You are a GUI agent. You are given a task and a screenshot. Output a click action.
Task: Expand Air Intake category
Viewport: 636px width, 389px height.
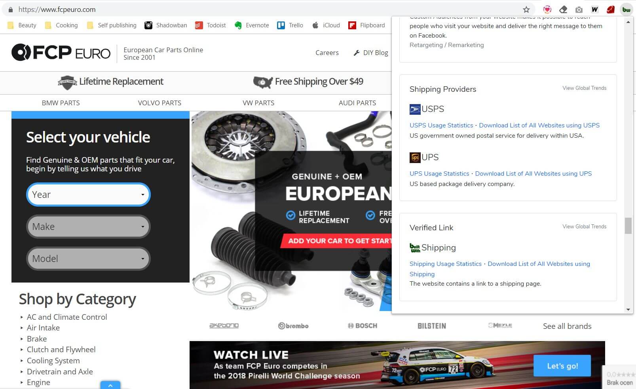[43, 328]
